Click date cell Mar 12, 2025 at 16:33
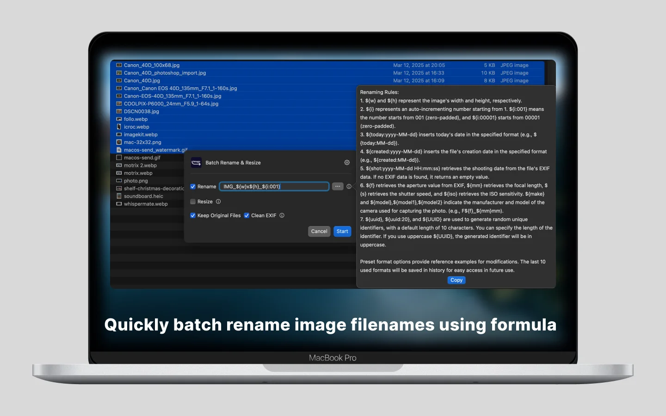 (419, 73)
